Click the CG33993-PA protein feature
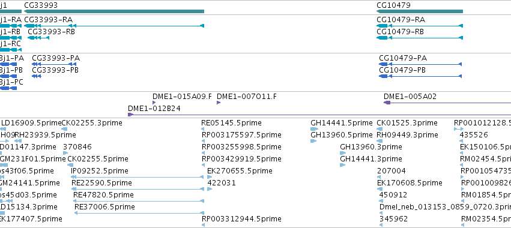This screenshot has height=228, width=511. 54,64
